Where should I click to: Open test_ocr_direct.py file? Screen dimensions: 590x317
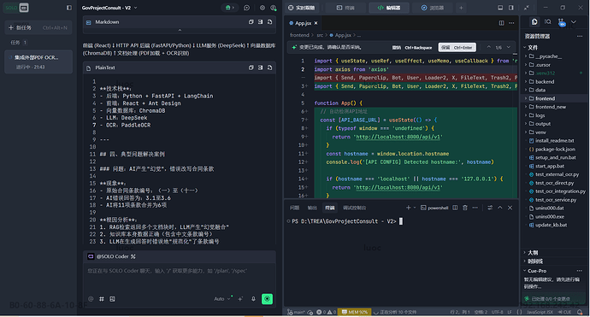click(x=554, y=183)
